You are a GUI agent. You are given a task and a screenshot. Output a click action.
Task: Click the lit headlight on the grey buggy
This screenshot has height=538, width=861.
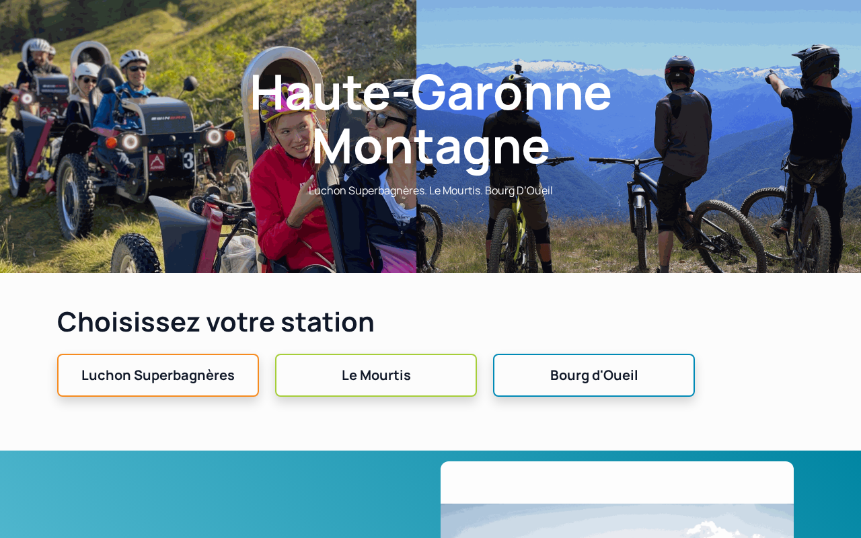pyautogui.click(x=130, y=141)
